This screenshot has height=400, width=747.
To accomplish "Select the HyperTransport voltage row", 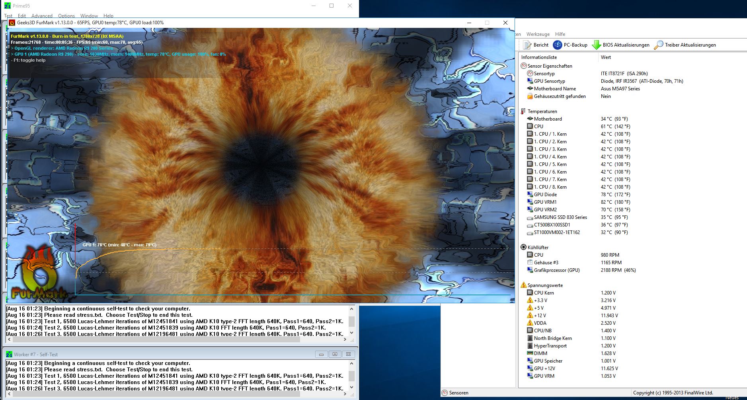I will coord(632,346).
